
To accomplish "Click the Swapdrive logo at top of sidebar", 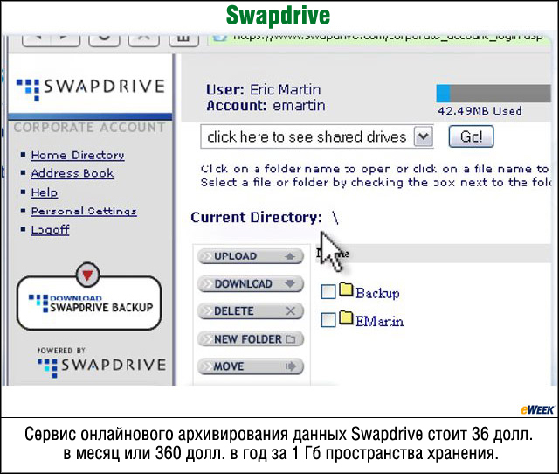I will [91, 87].
